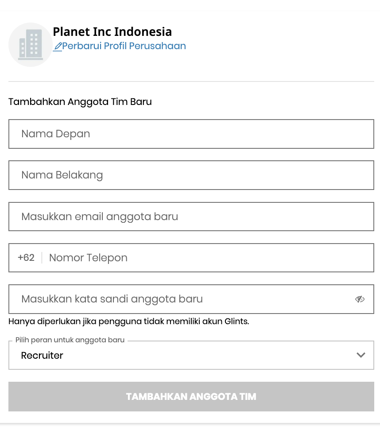Focus the email anggota baru field
This screenshot has width=380, height=434.
click(191, 217)
